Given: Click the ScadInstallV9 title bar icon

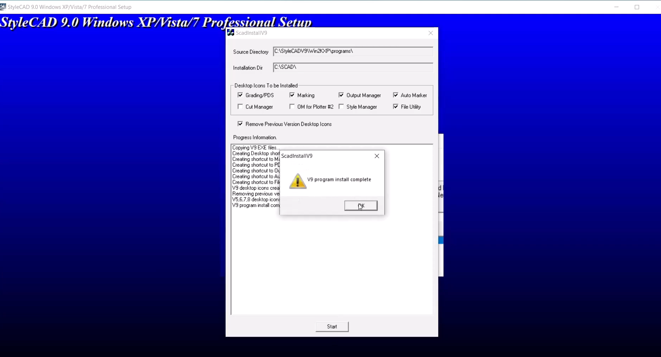Looking at the screenshot, I should click(231, 33).
